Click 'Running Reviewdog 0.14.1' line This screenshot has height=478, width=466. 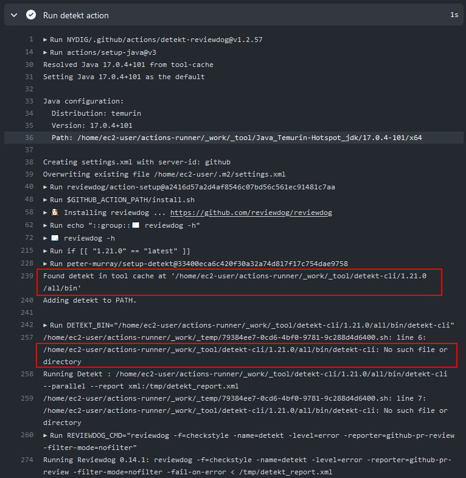coord(247,466)
